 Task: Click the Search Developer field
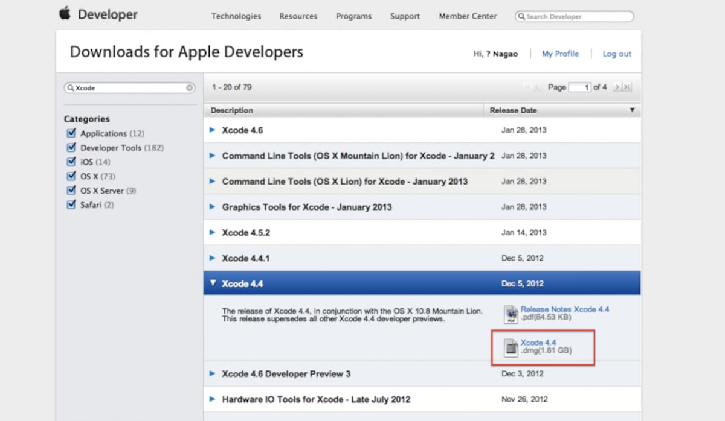[575, 16]
